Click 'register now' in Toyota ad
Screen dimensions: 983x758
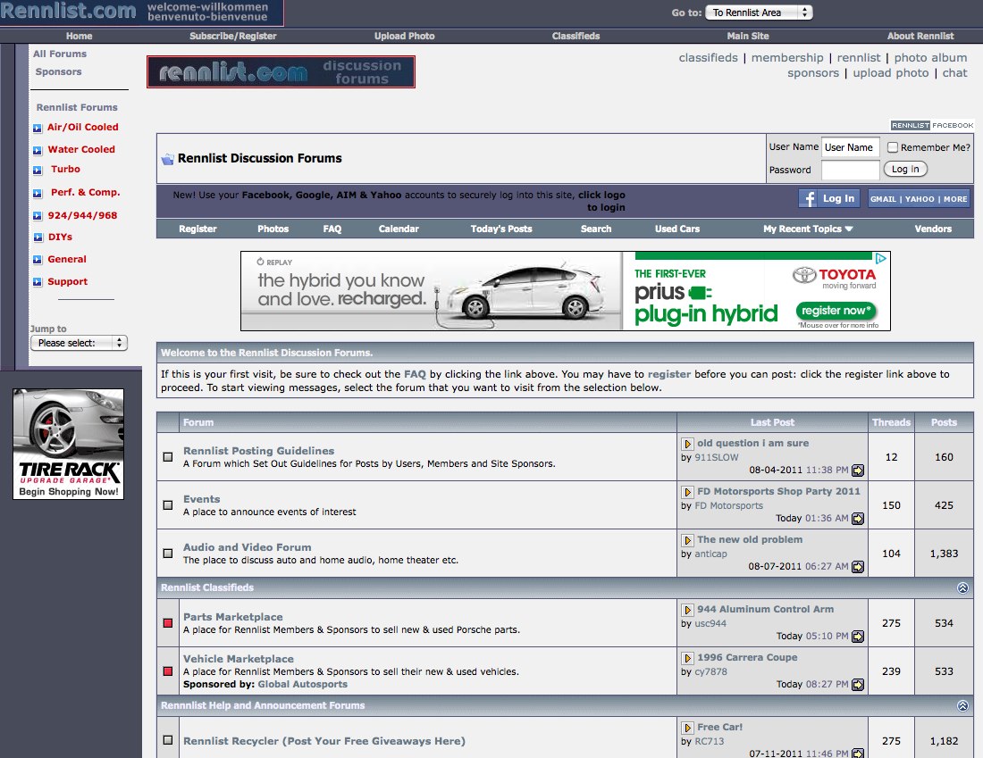point(836,311)
